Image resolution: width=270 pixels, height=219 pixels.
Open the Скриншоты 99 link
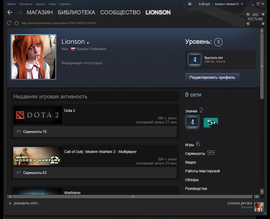[200, 153]
